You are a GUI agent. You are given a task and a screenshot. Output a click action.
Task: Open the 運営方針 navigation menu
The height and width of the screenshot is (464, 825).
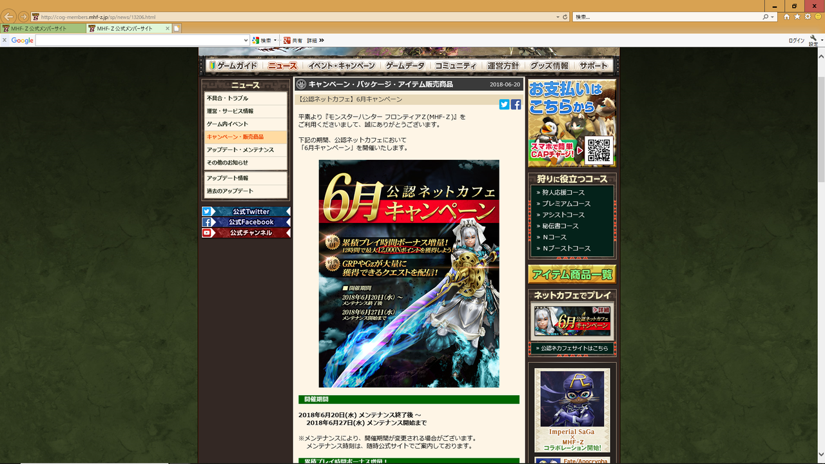(x=503, y=66)
